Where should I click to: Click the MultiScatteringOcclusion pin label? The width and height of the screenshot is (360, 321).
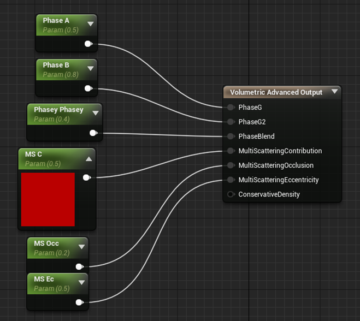click(276, 165)
